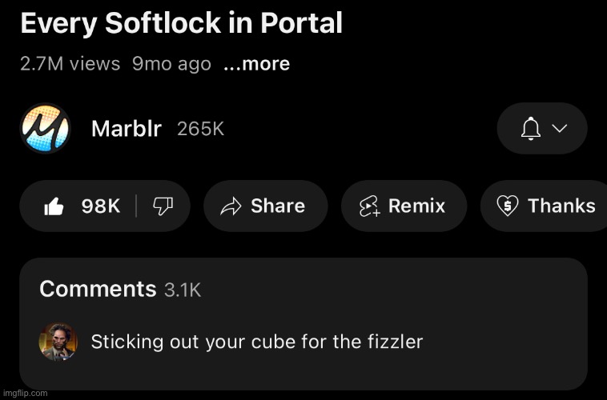Click the 265K subscriber count
The width and height of the screenshot is (607, 400).
200,129
